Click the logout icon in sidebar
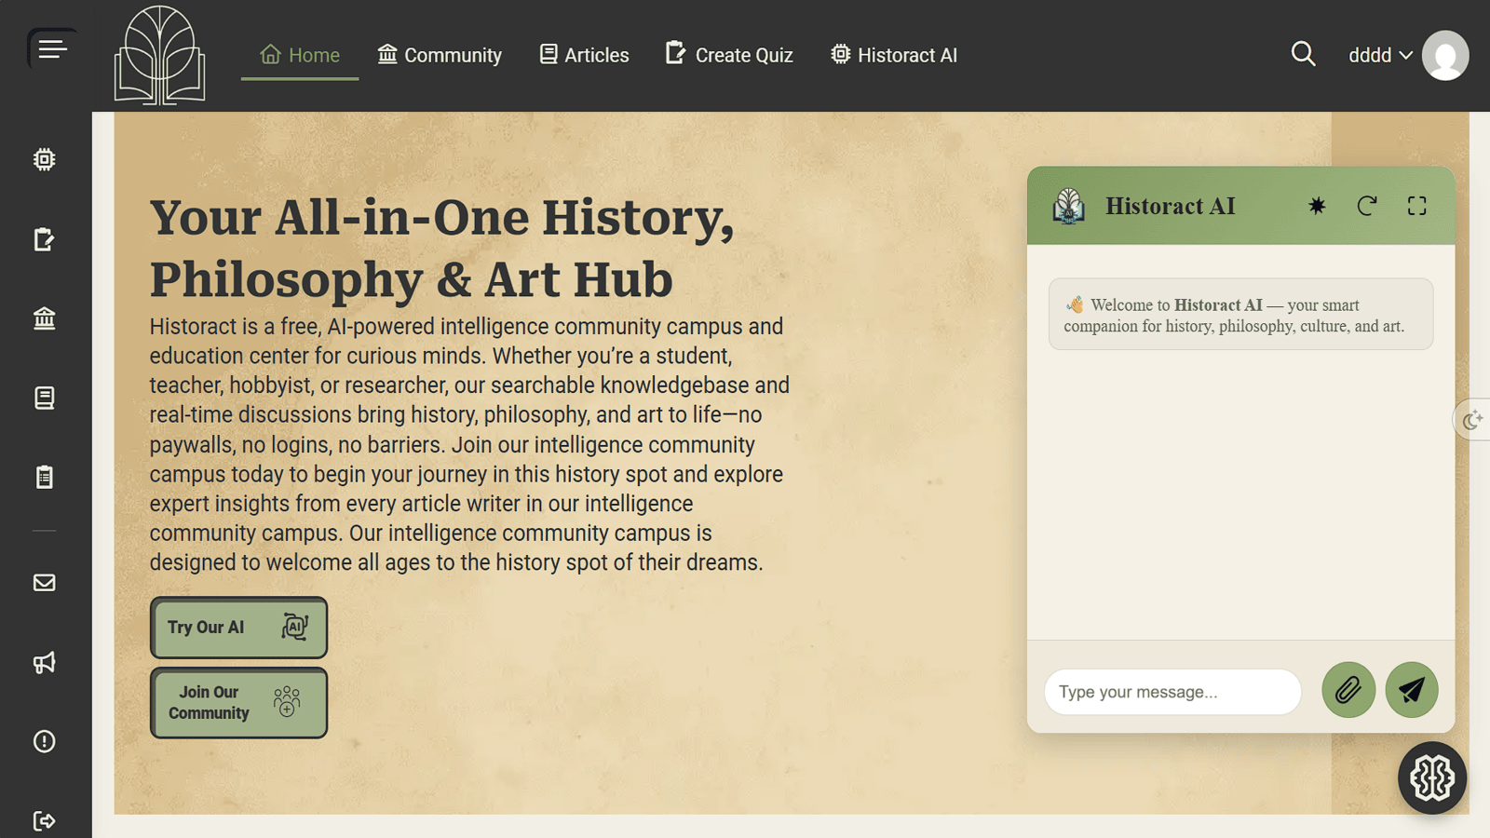 coord(44,820)
